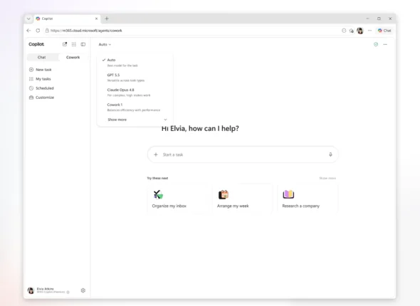
Task: Collapse the Auto model dropdown
Action: pyautogui.click(x=105, y=44)
